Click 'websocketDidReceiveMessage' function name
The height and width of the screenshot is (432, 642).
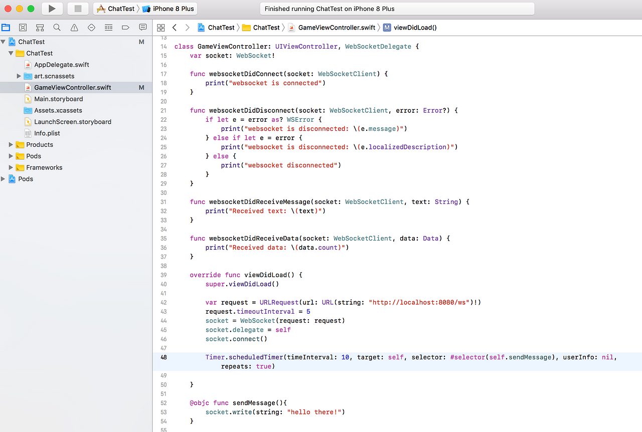coord(259,201)
